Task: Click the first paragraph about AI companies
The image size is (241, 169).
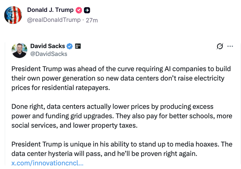Action: click(x=121, y=78)
